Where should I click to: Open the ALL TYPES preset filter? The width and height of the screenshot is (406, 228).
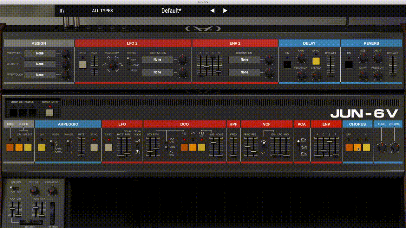pyautogui.click(x=102, y=10)
